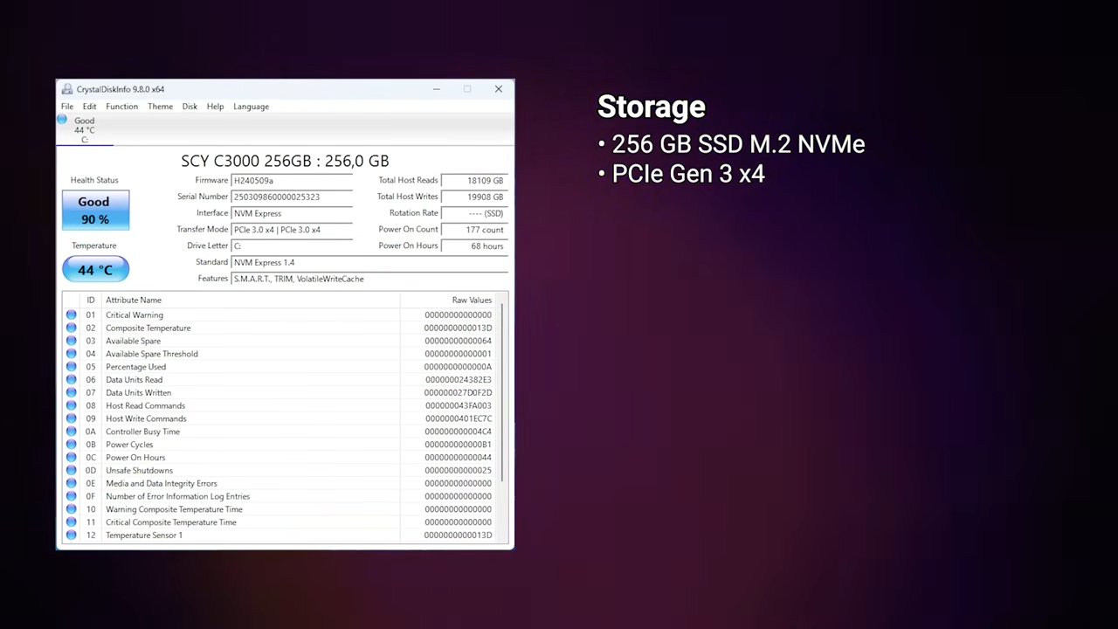Image resolution: width=1118 pixels, height=629 pixels.
Task: Click the Good 90 % health status button
Action: [x=95, y=211]
